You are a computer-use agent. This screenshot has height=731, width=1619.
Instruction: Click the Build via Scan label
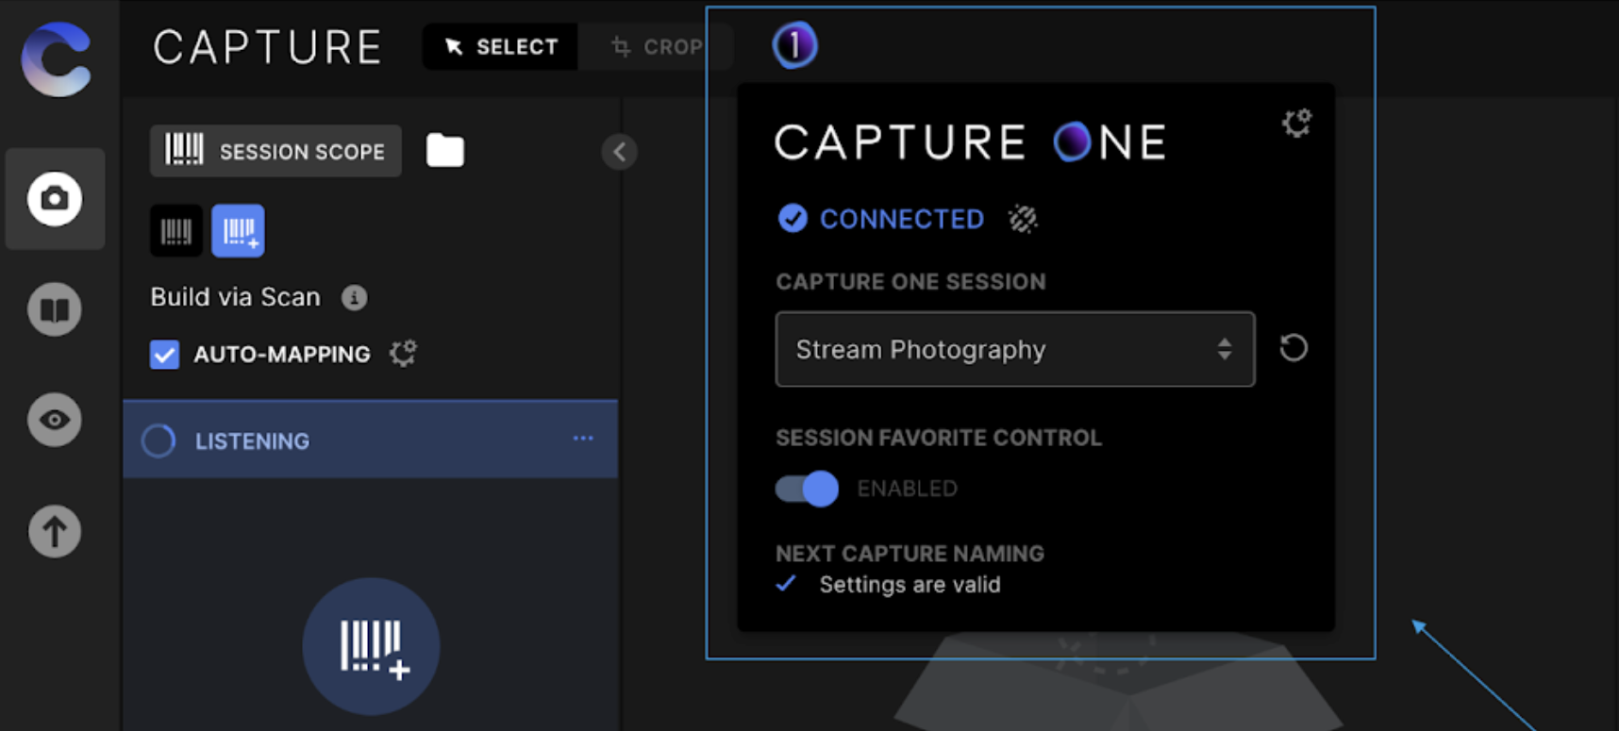[236, 297]
